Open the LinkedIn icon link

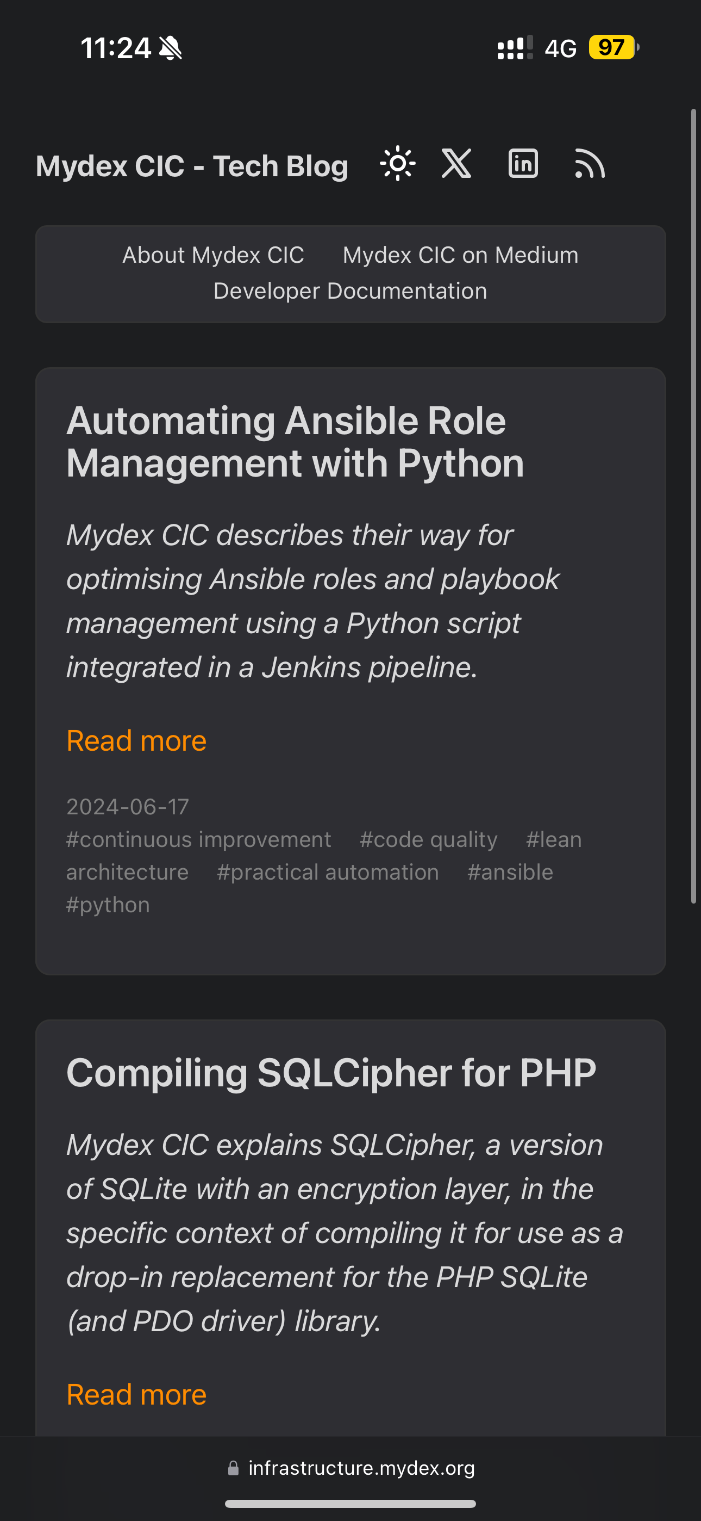[523, 164]
